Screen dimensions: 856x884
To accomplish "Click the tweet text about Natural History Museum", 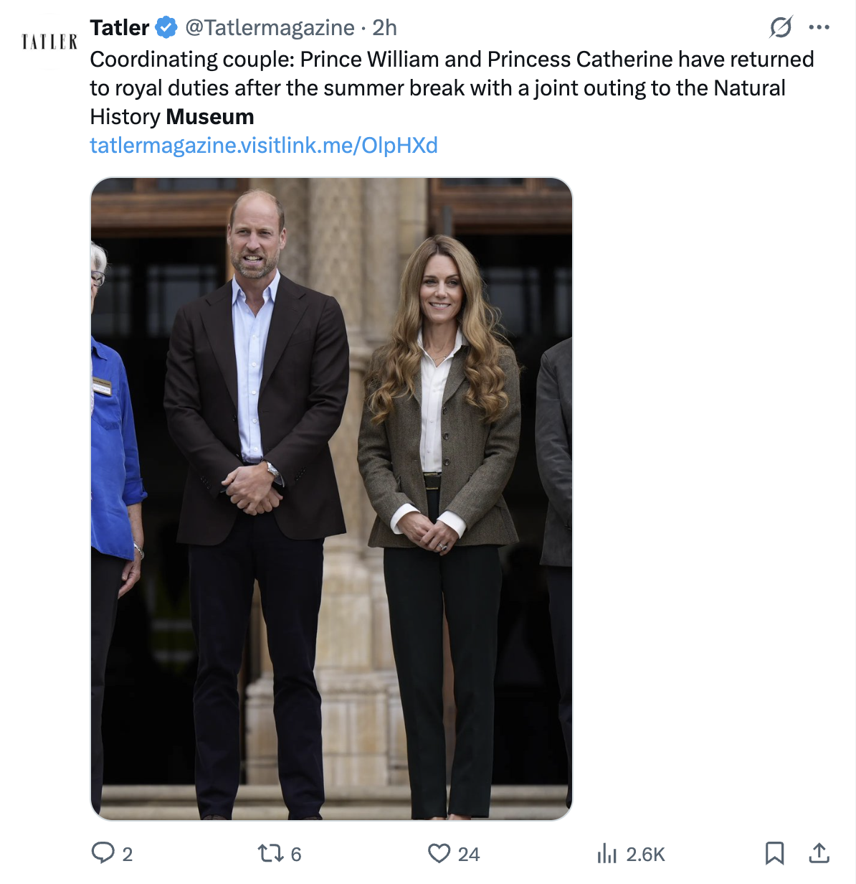I will tap(452, 88).
